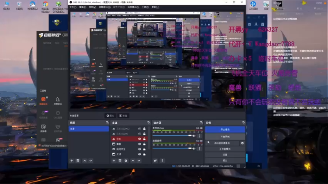Pop out the 来源 dock panel

click(x=148, y=123)
